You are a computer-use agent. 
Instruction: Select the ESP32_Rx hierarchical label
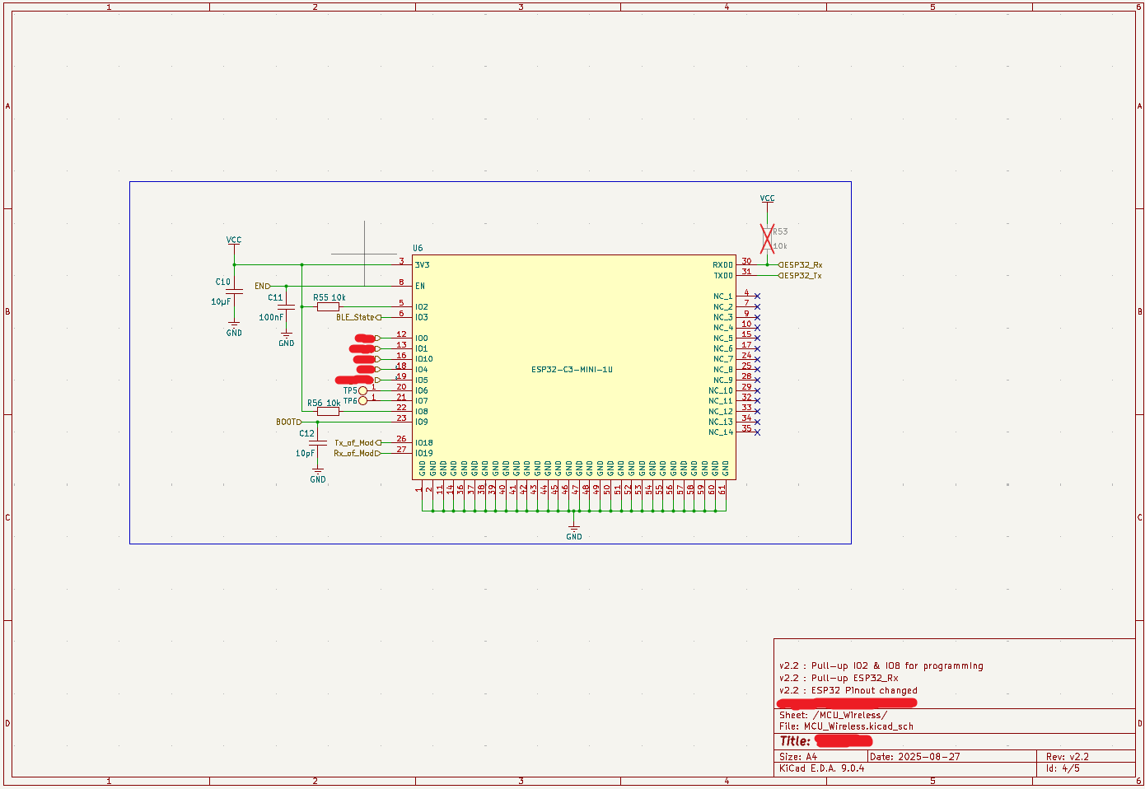(801, 265)
